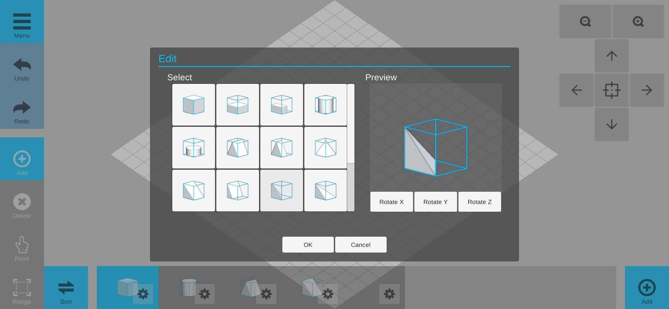Select the full cylinder shape

tap(325, 105)
